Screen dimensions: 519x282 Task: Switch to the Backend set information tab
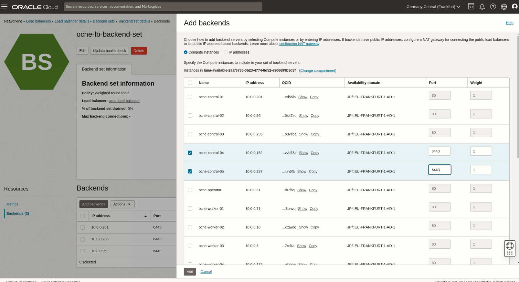tap(104, 69)
